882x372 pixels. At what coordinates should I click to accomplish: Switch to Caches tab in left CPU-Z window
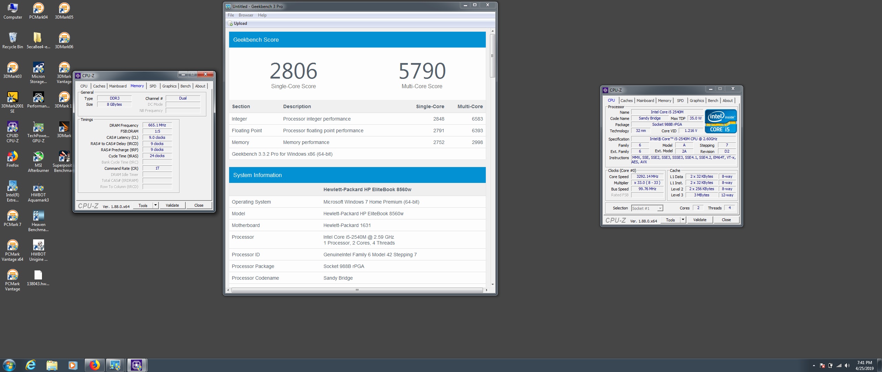tap(99, 86)
